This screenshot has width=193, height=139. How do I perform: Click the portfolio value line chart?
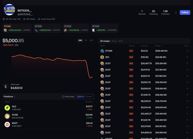[52, 66]
